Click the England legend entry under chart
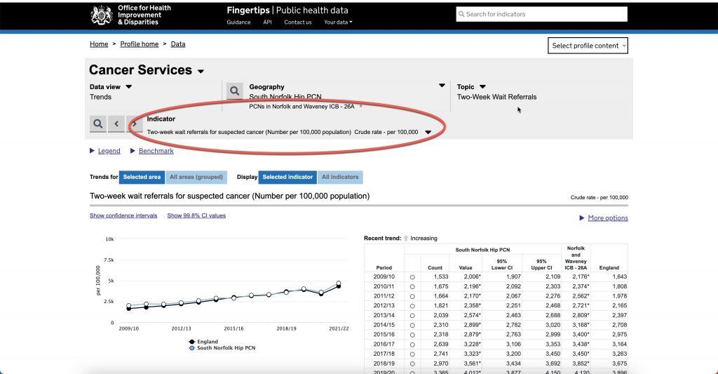This screenshot has height=374, width=718. [204, 342]
